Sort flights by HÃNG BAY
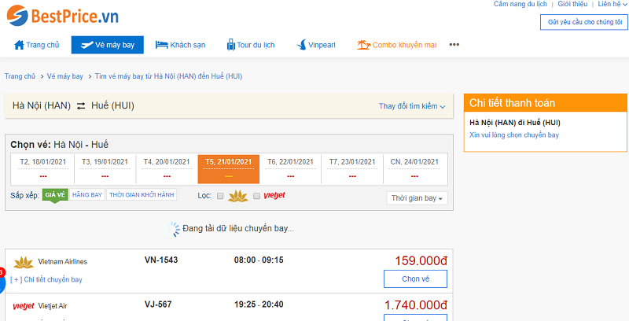This screenshot has width=629, height=321. pos(87,195)
